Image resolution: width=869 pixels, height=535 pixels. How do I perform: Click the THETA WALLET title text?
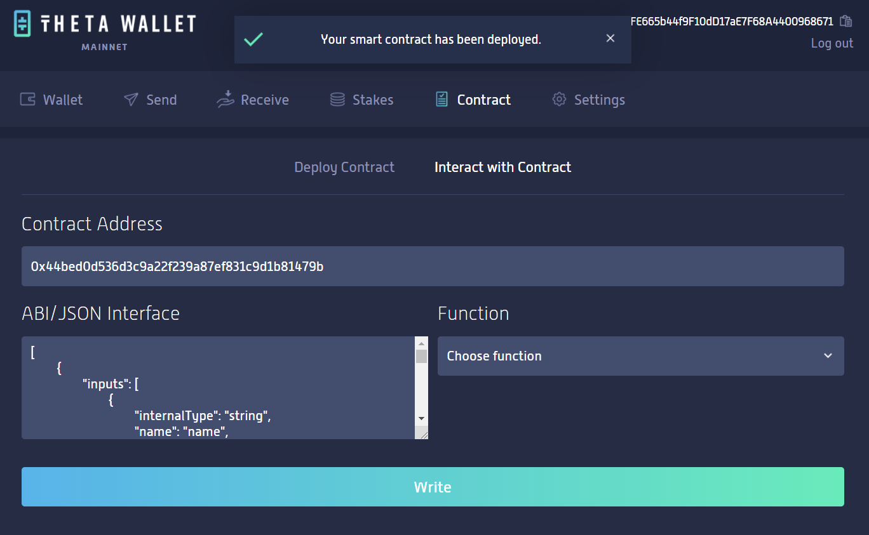pos(119,24)
